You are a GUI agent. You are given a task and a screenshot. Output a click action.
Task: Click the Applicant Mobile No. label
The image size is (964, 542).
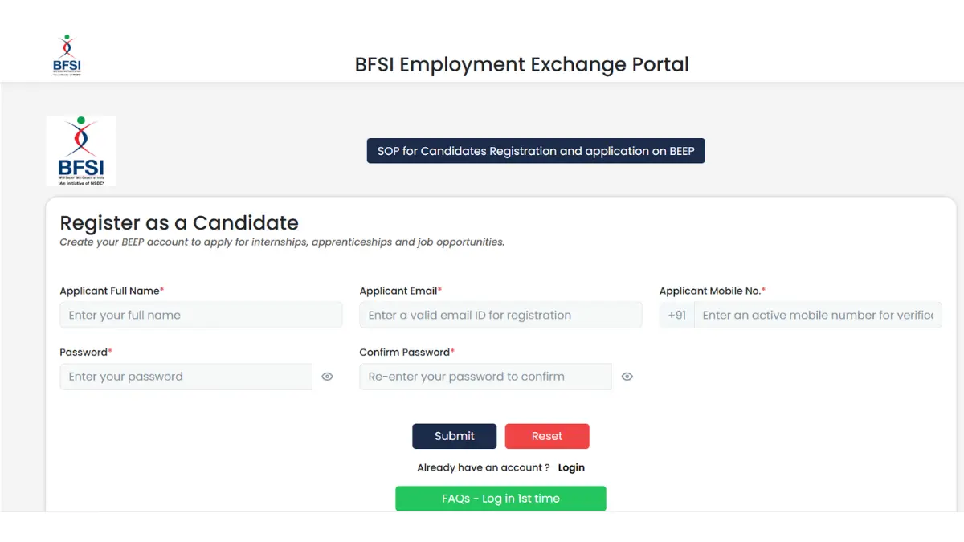click(710, 291)
